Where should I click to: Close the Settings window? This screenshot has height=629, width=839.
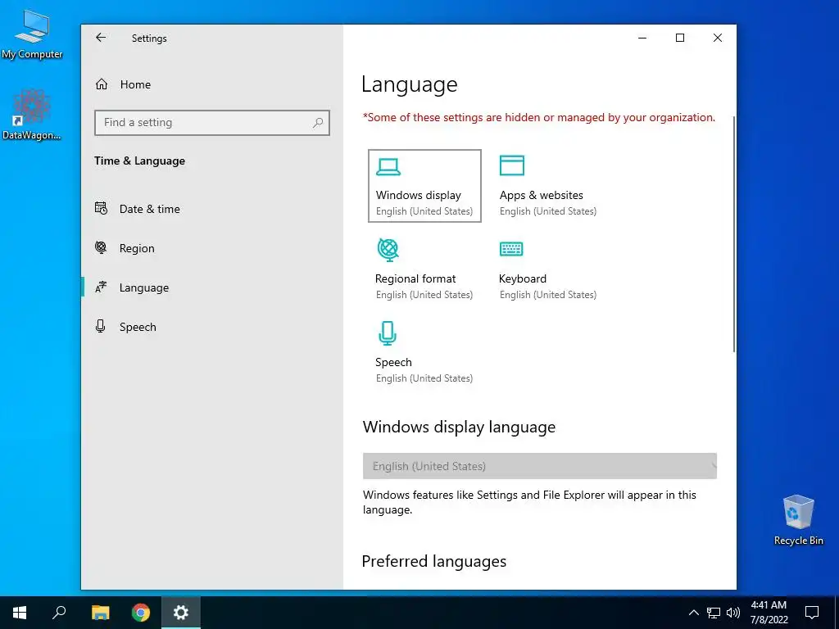coord(718,38)
